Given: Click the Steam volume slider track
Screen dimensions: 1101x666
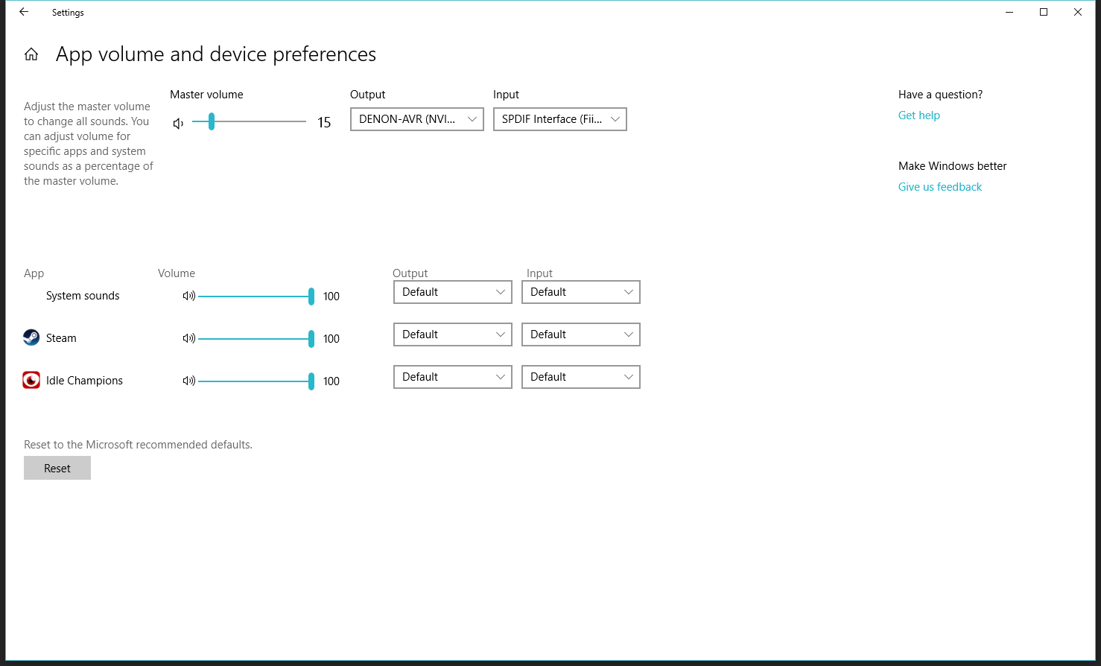Looking at the screenshot, I should [253, 339].
